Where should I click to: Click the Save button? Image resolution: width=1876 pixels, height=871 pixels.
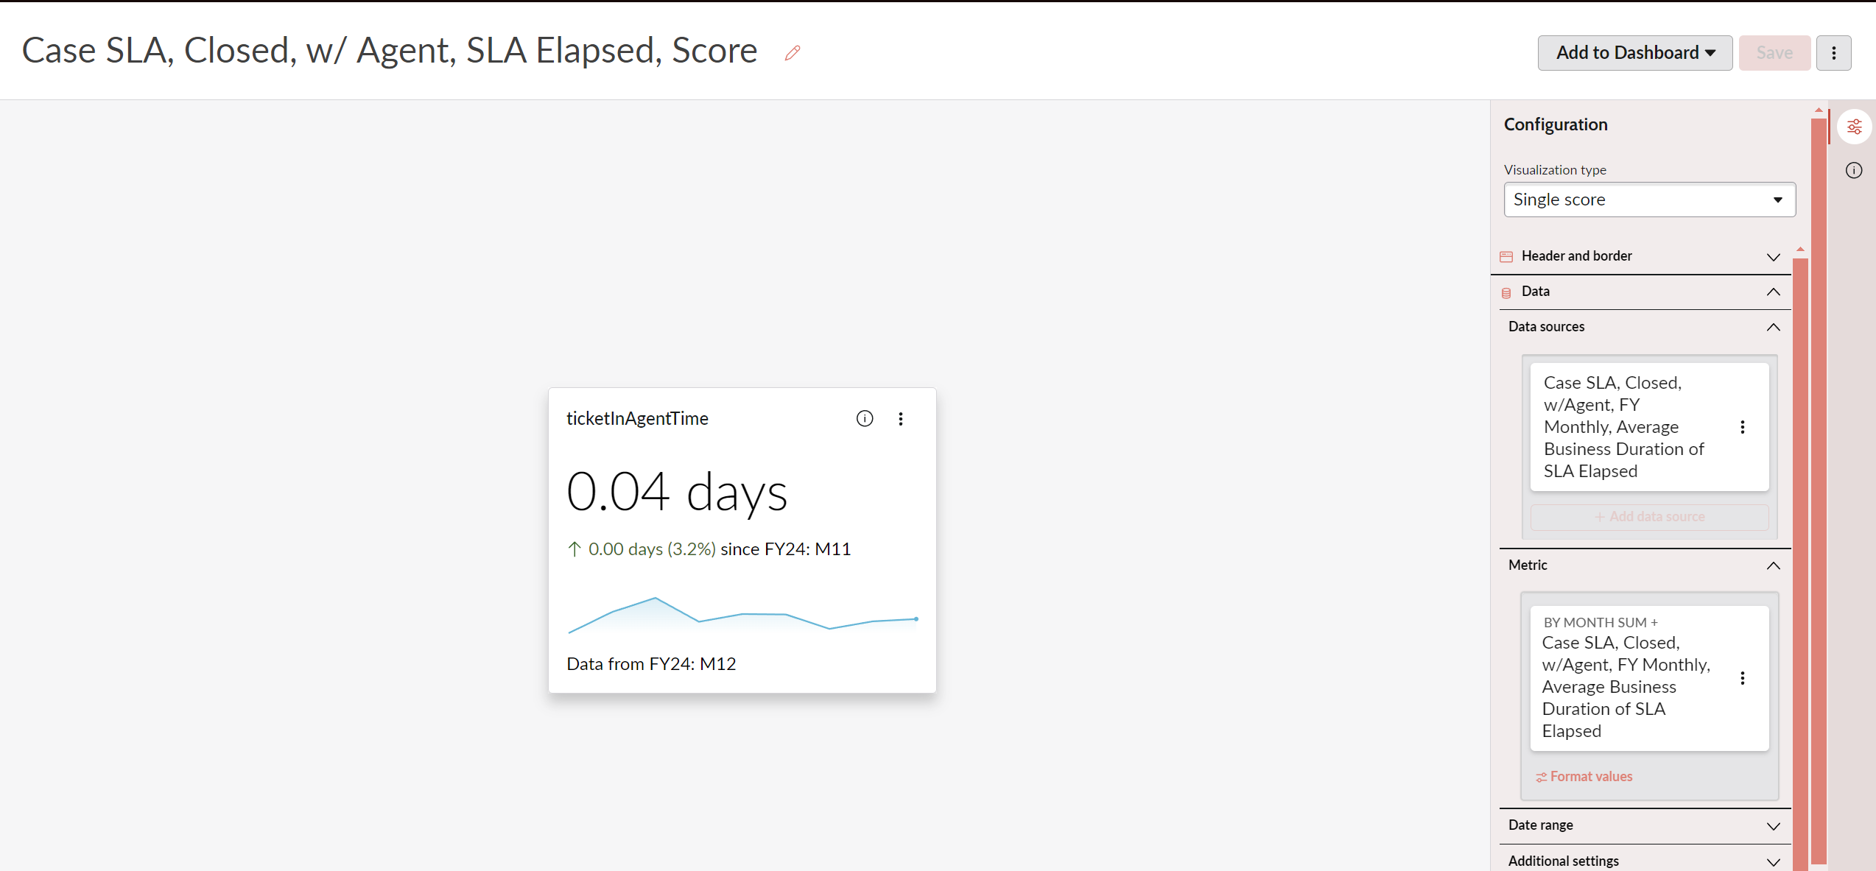(1774, 53)
